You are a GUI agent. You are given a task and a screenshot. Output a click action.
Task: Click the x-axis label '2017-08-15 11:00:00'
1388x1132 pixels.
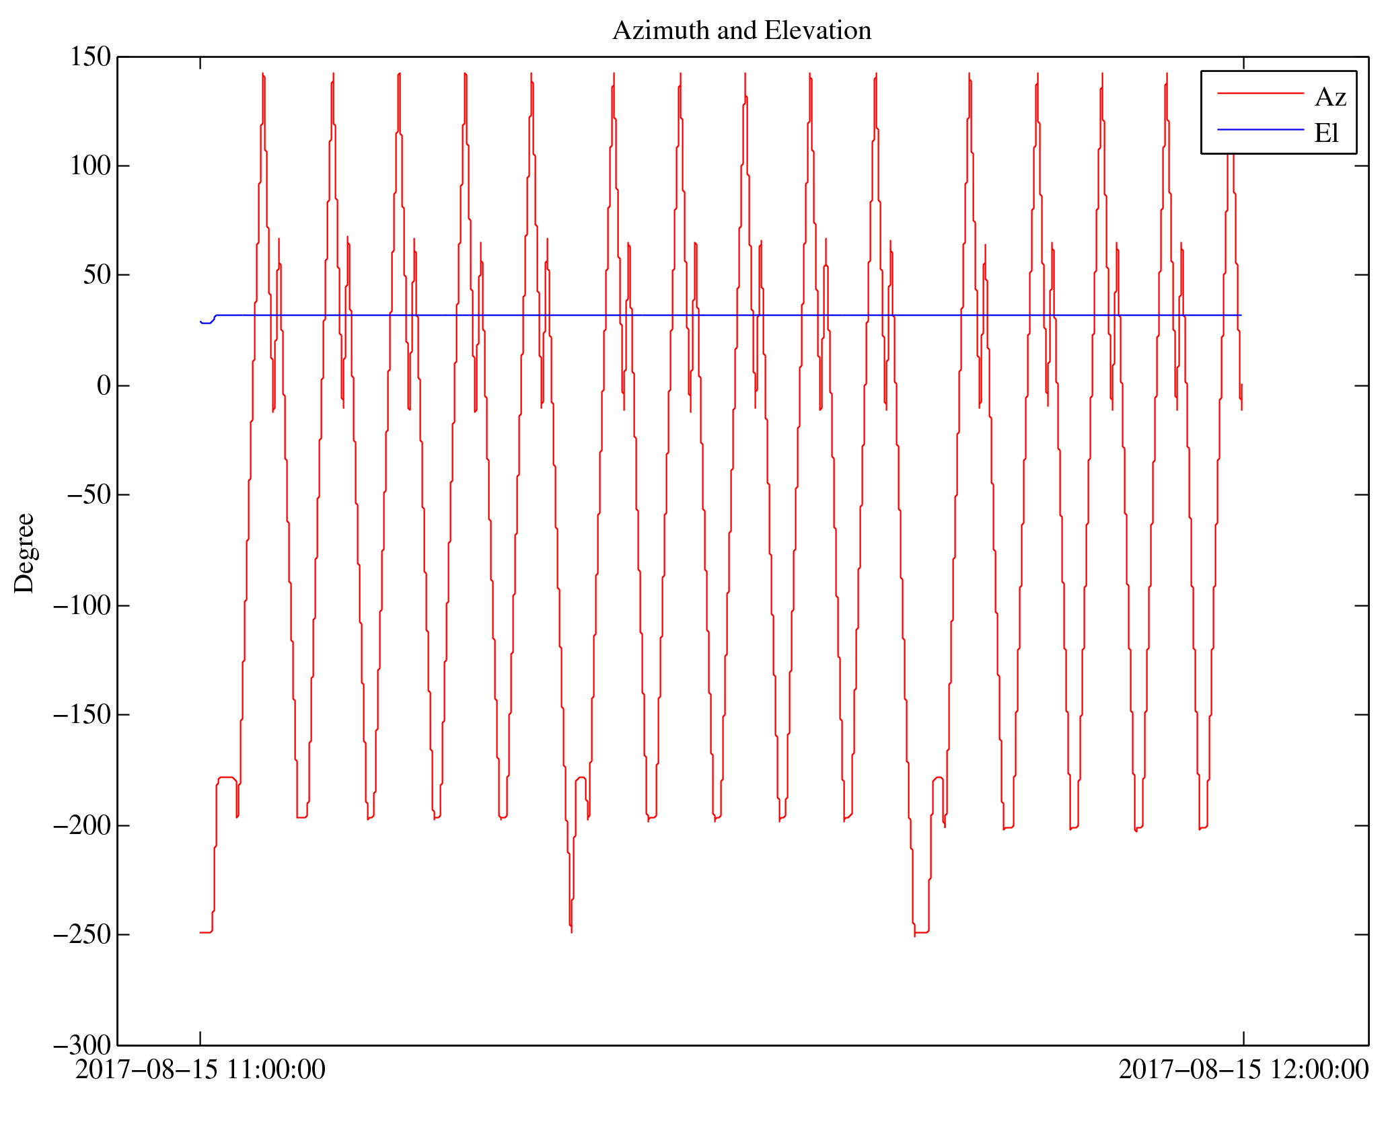[200, 1070]
